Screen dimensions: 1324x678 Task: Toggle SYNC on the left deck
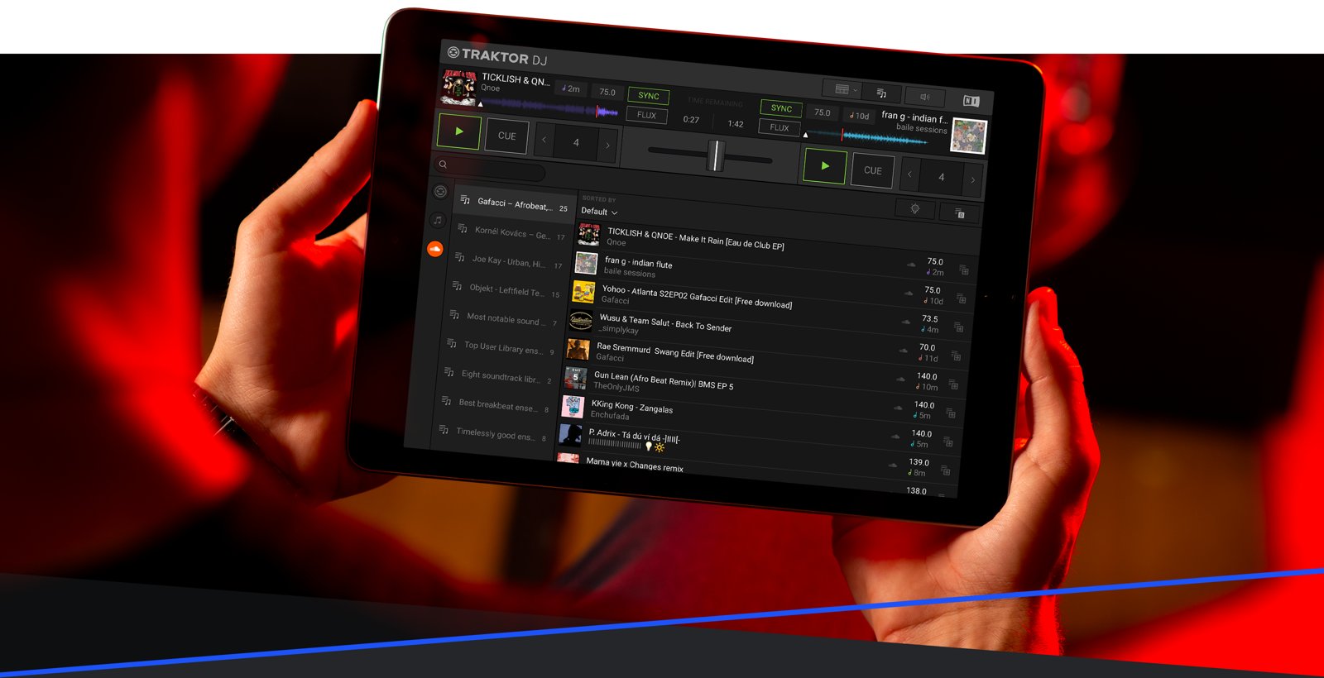point(648,96)
